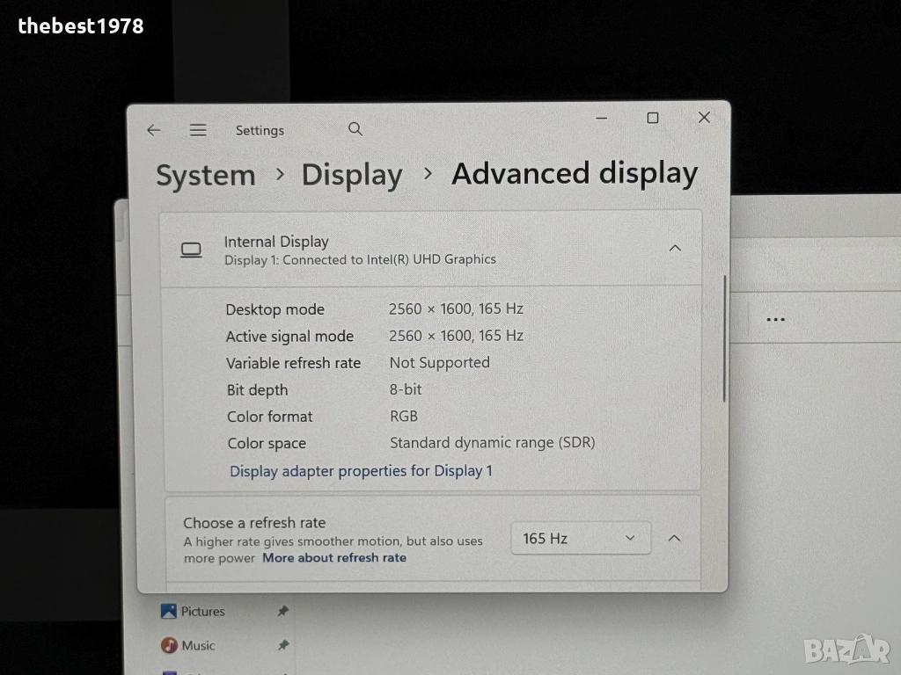Open the three-dot menu in File Explorer
Image resolution: width=901 pixels, height=675 pixels.
pyautogui.click(x=775, y=320)
